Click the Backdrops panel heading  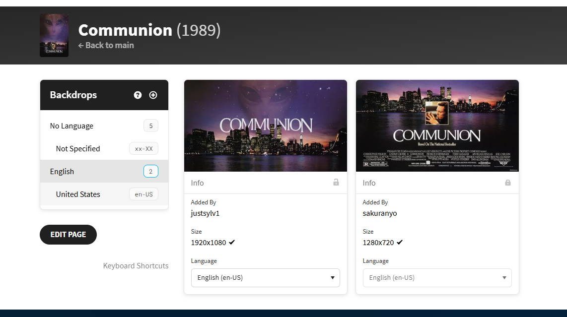tap(73, 95)
